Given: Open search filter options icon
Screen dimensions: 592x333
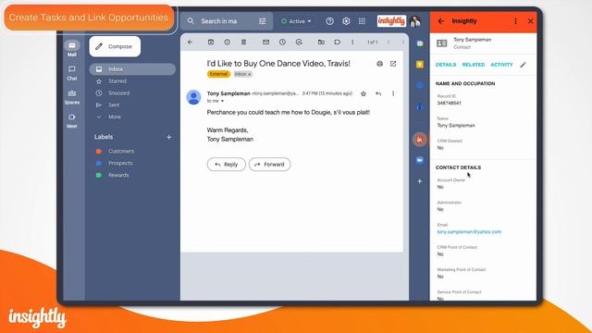Looking at the screenshot, I should point(263,21).
